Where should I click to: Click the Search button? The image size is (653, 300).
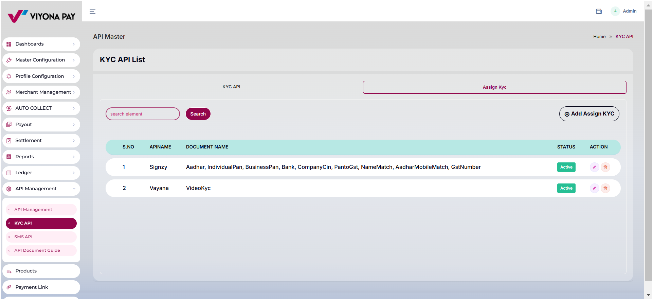(x=198, y=114)
